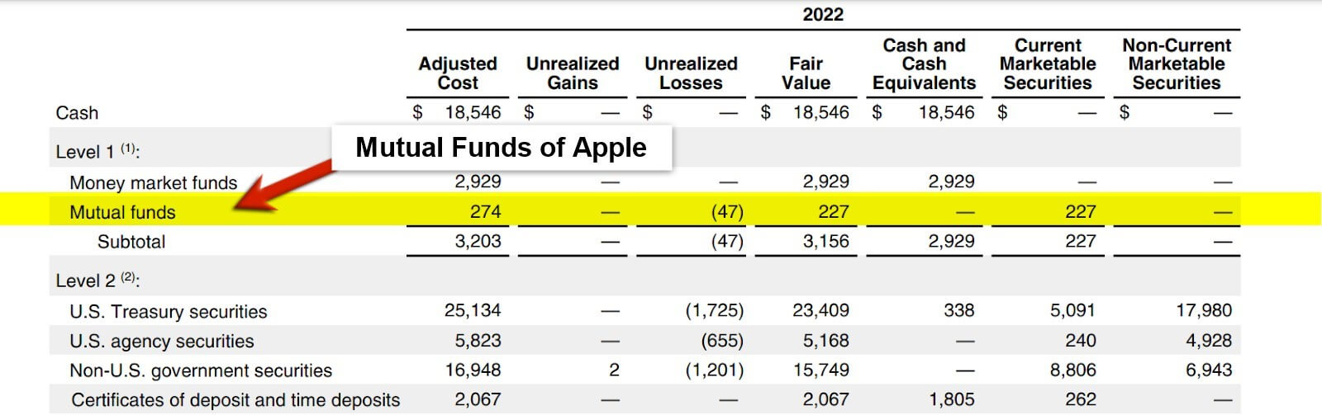Image resolution: width=1322 pixels, height=415 pixels.
Task: Click Certificates of deposit and time deposits
Action: point(235,401)
